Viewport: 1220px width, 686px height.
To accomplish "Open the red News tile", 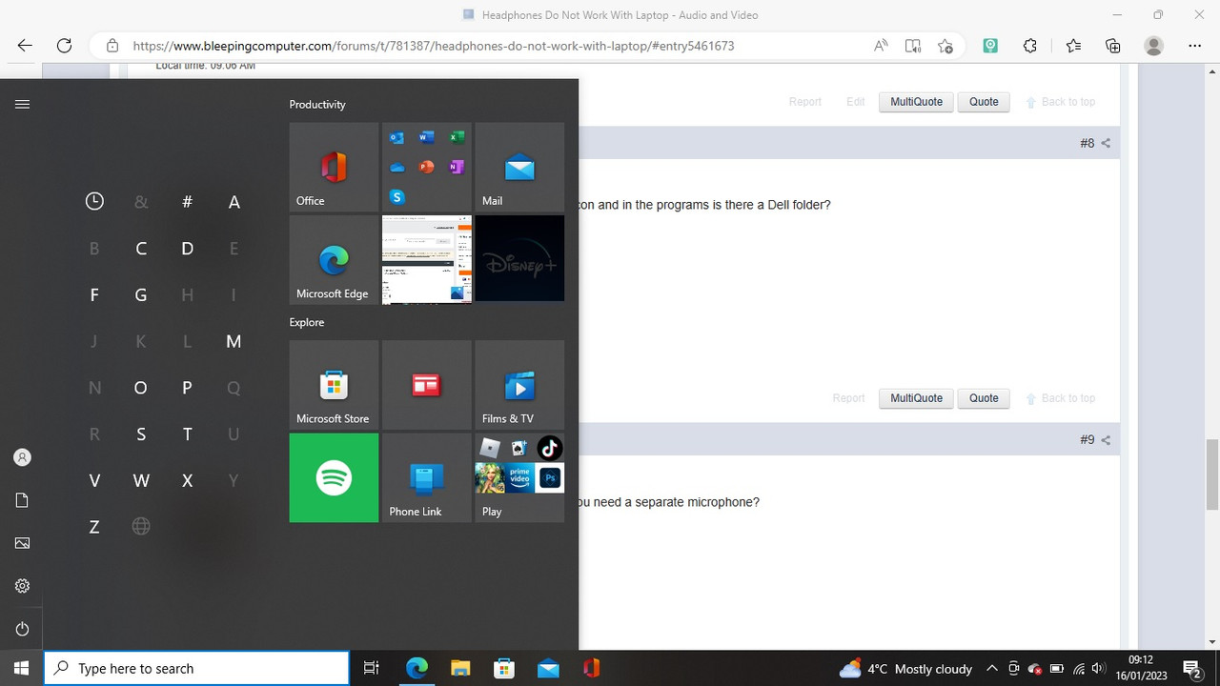I will click(x=426, y=385).
